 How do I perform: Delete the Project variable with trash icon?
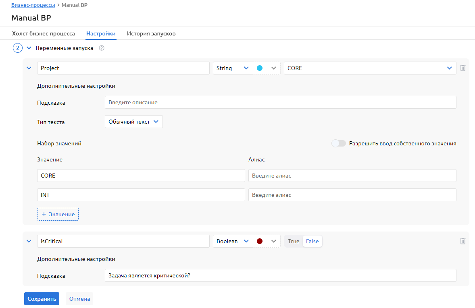coord(463,68)
